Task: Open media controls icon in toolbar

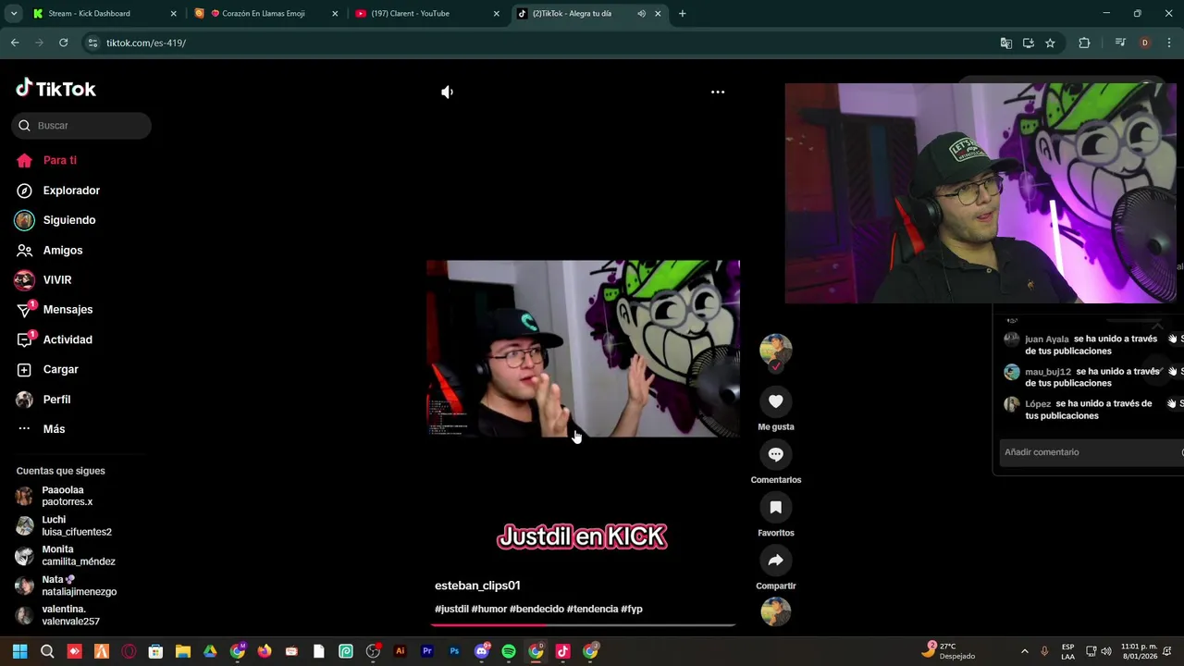Action: pyautogui.click(x=1120, y=43)
